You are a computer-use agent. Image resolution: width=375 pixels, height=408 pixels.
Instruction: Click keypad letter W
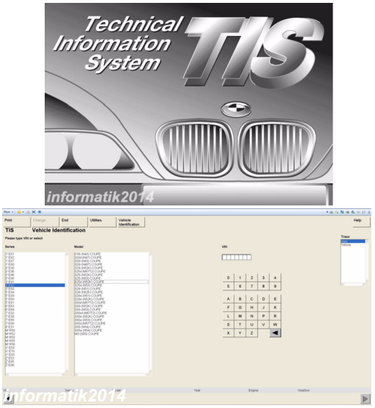[275, 324]
